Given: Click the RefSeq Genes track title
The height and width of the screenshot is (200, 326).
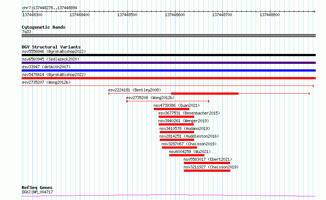Looking at the screenshot, I should coord(37,188).
